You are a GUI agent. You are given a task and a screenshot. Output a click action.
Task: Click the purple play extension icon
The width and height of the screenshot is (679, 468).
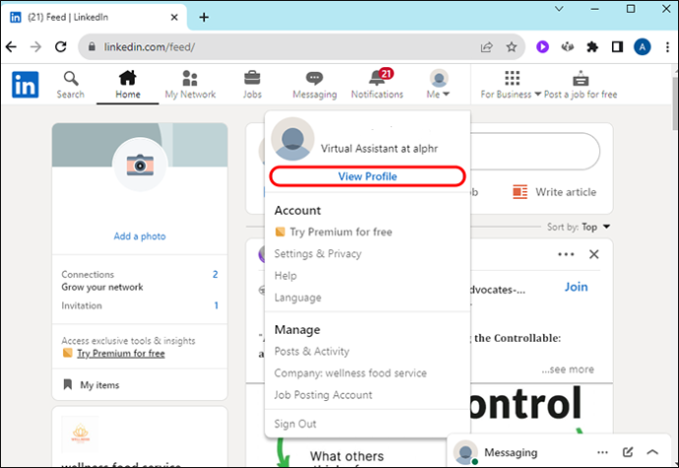(x=542, y=47)
